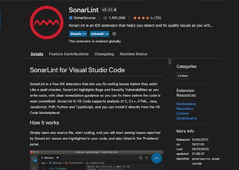This screenshot has height=170, width=239.
Task: Click the star rating icons
Action: point(143,18)
